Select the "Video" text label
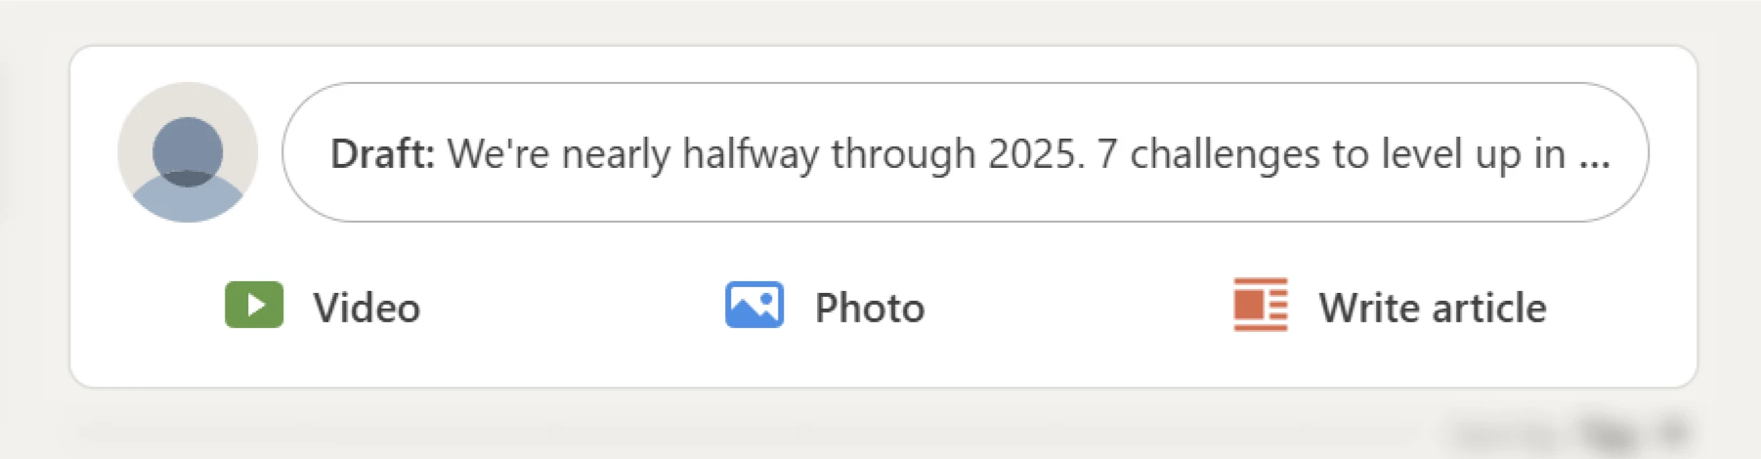Viewport: 1761px width, 459px height. point(366,308)
